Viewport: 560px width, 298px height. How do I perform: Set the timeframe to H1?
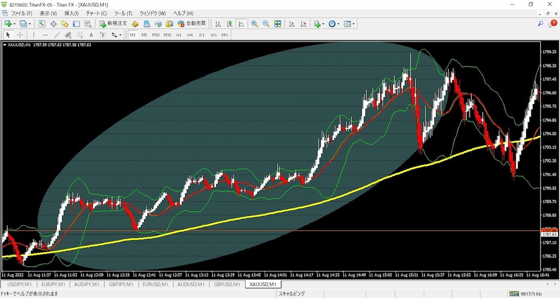coord(179,35)
